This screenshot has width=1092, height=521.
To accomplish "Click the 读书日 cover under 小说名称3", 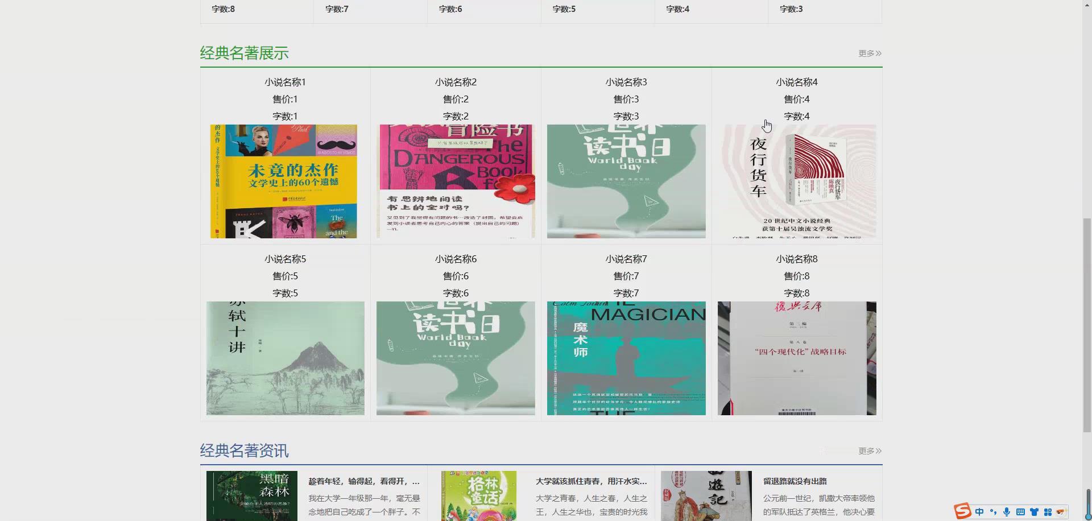I will pyautogui.click(x=626, y=181).
